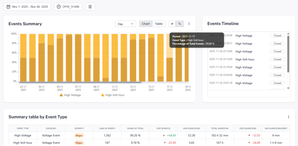Viewport: 298px width, 146px height.
Task: Sort by SUM OF EVENTS column header
Action: pos(107,128)
